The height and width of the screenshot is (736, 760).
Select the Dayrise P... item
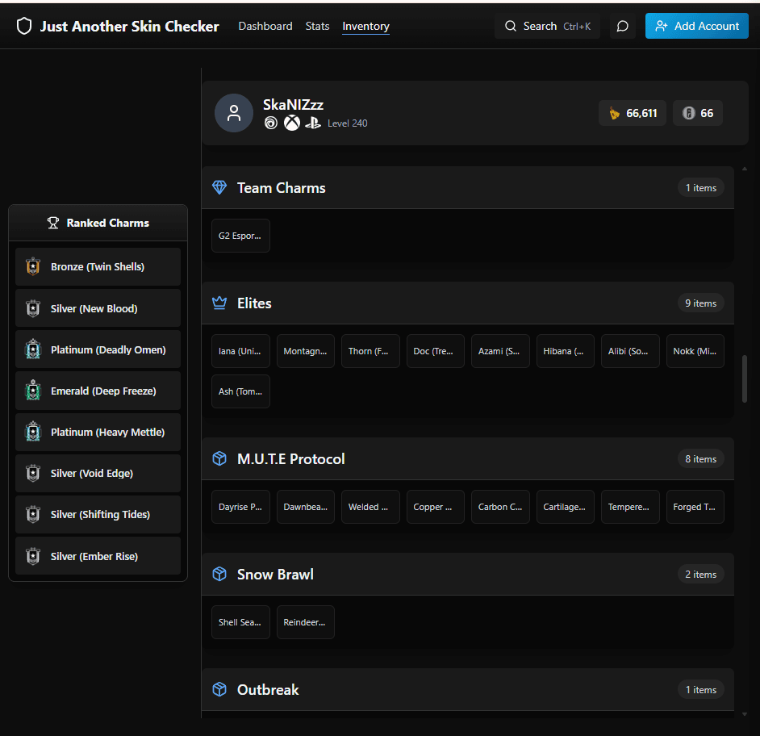coord(240,507)
